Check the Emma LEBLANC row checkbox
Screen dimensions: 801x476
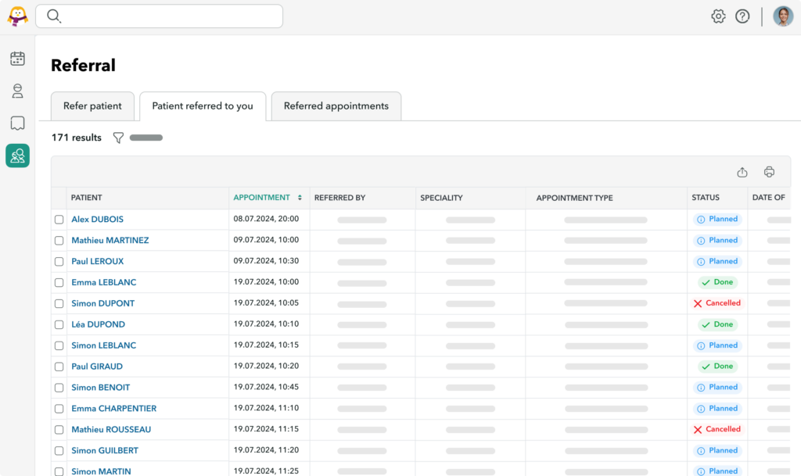pyautogui.click(x=59, y=283)
